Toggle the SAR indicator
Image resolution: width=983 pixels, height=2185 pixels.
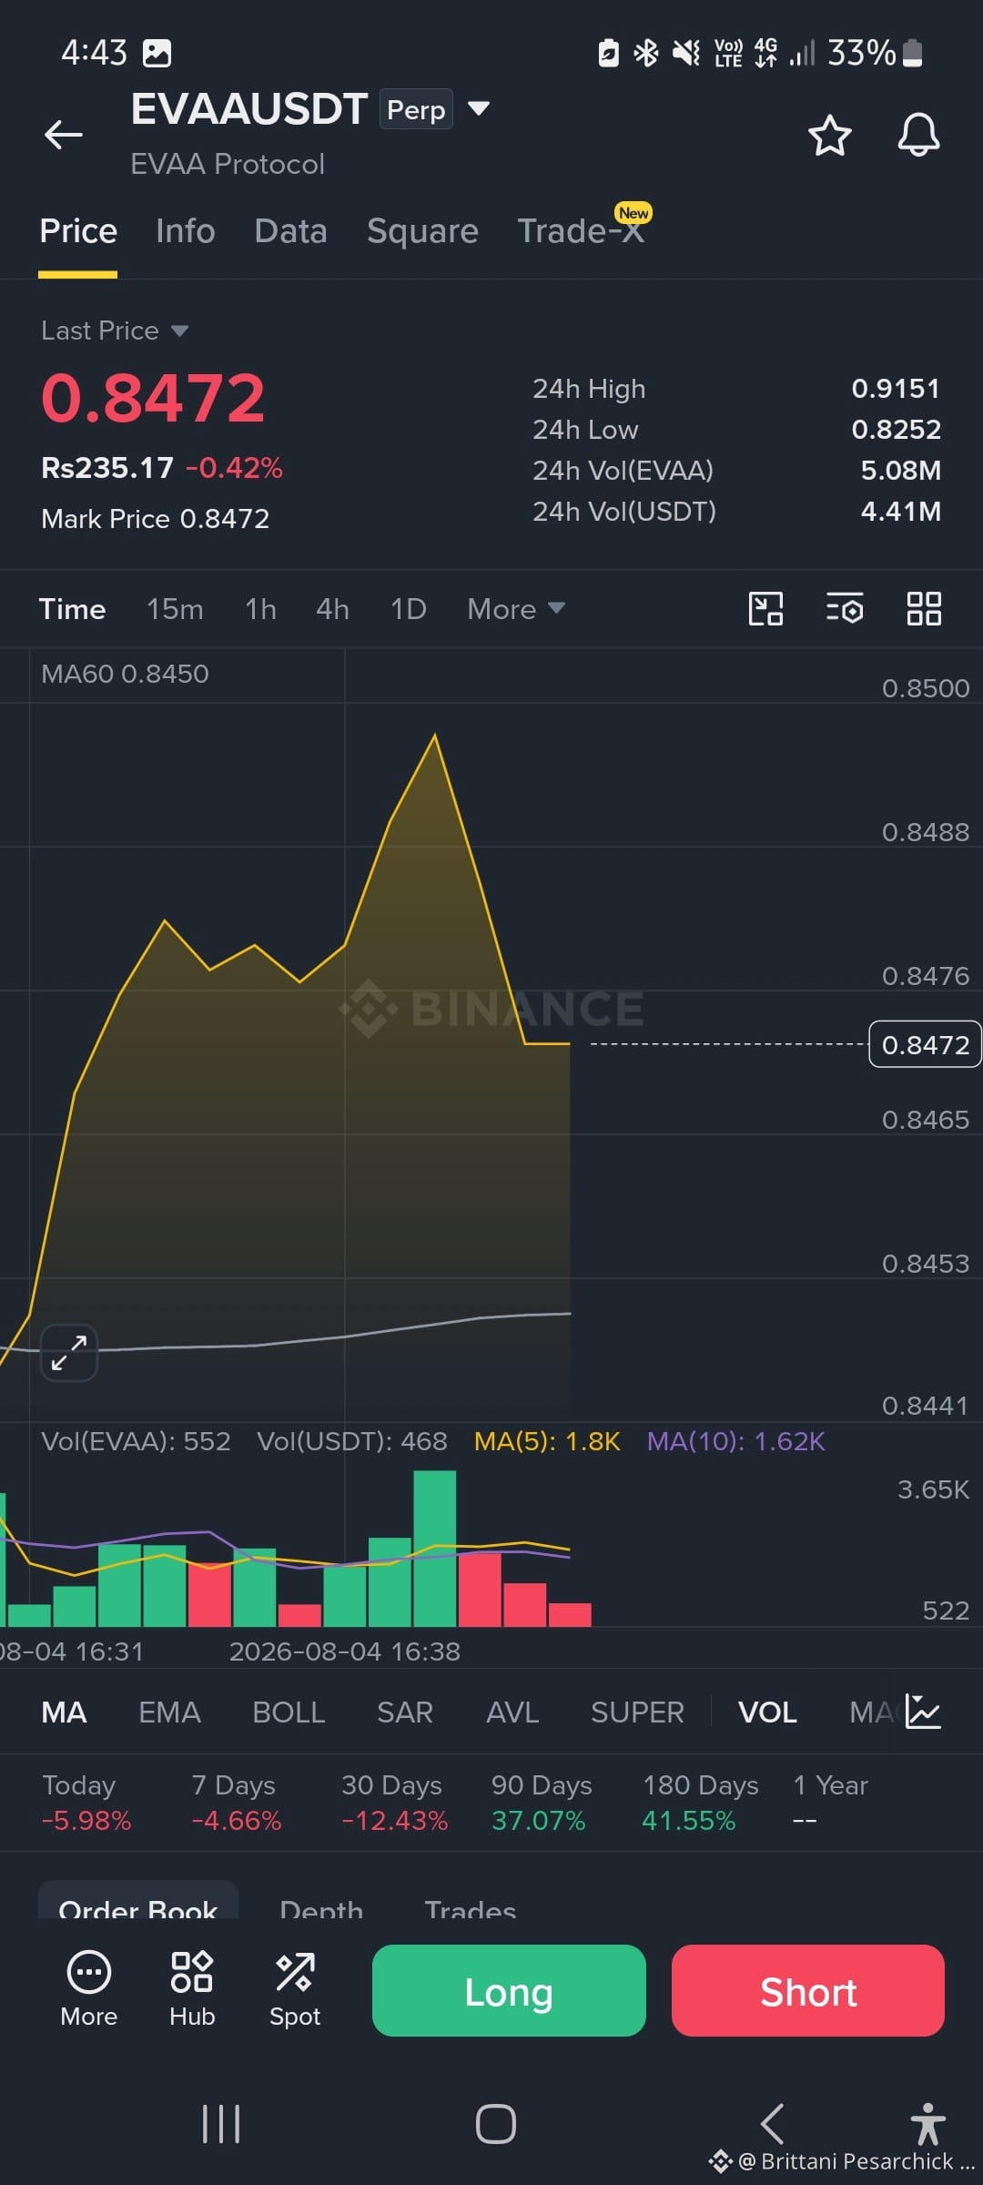405,1712
